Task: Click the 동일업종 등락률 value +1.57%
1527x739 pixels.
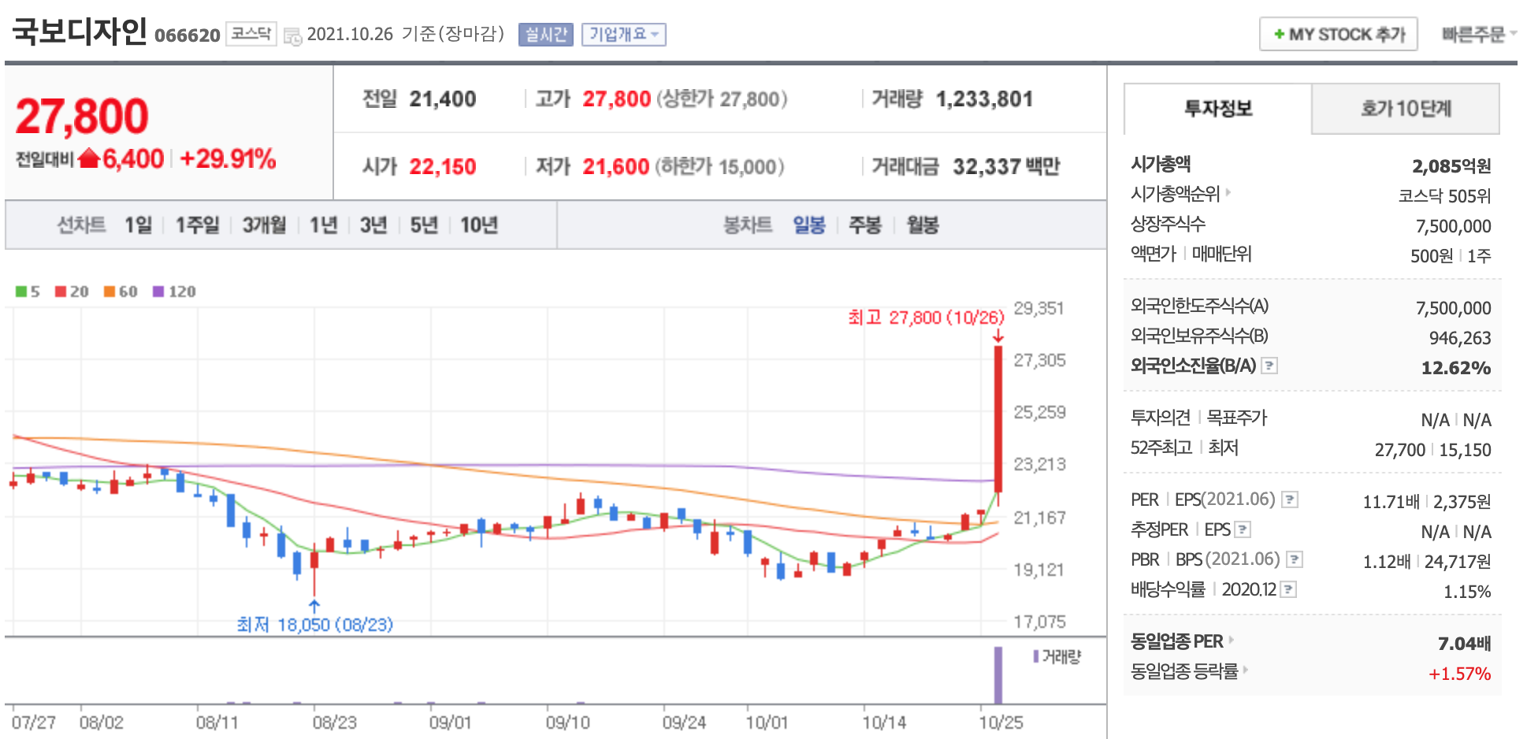Action: pos(1460,674)
